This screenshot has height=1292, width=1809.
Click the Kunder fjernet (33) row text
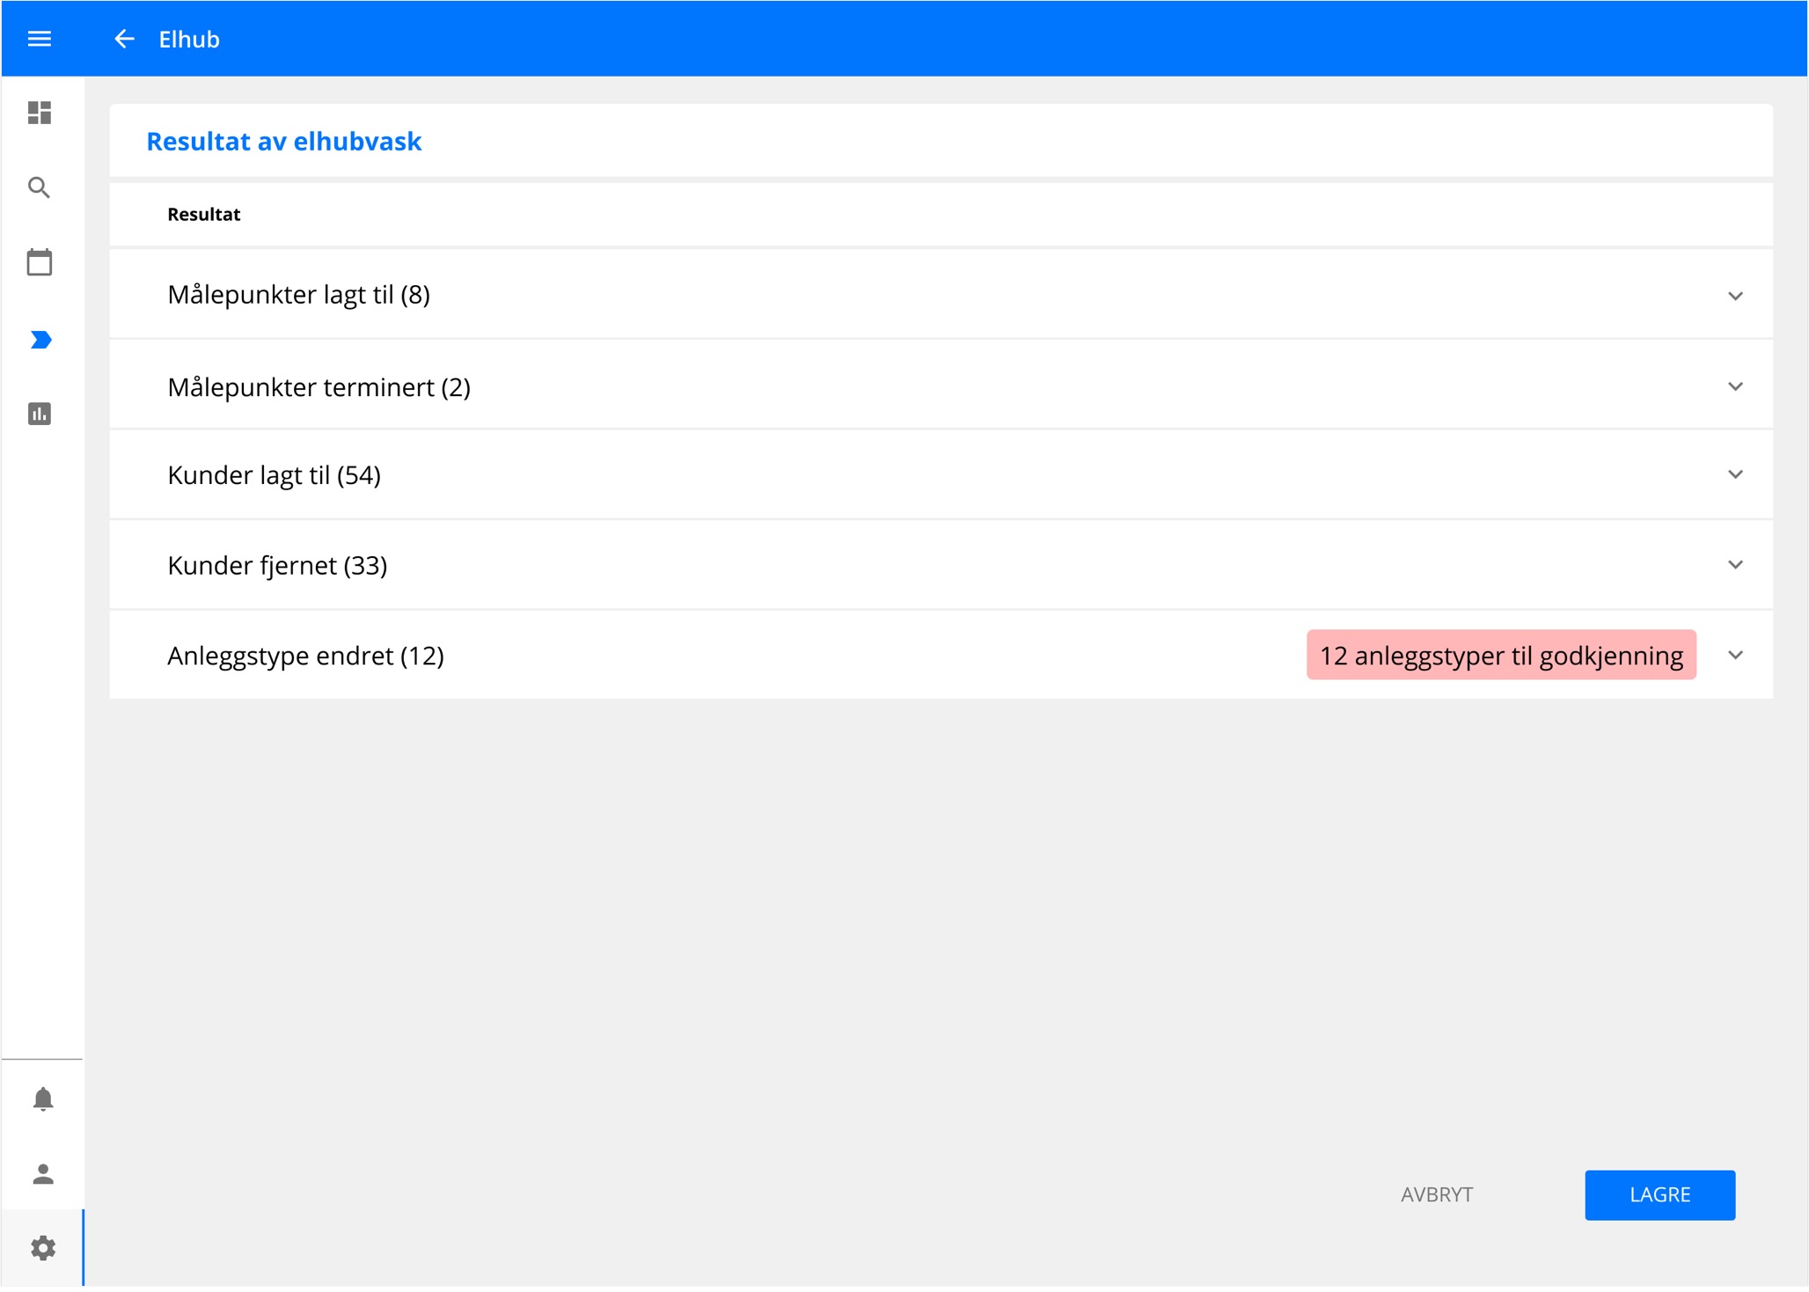click(277, 565)
